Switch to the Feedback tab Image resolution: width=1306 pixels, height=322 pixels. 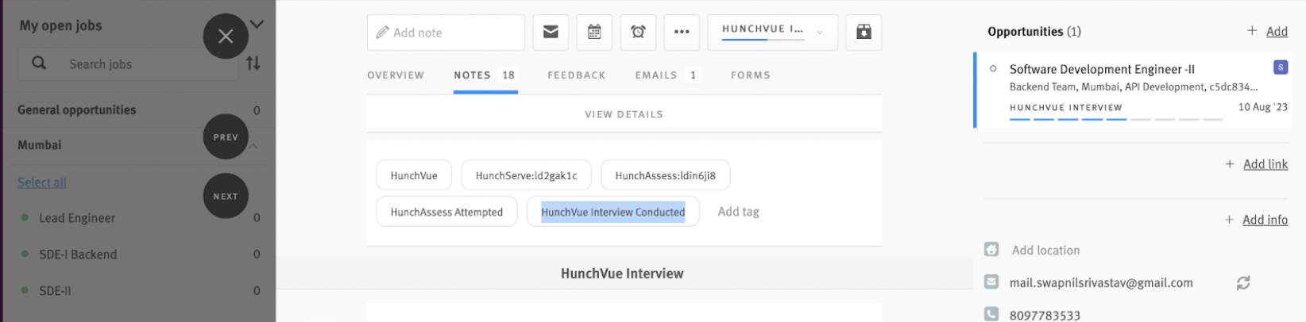(576, 75)
